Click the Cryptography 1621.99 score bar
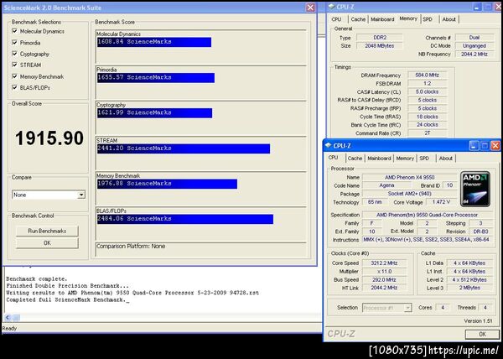 (x=154, y=112)
